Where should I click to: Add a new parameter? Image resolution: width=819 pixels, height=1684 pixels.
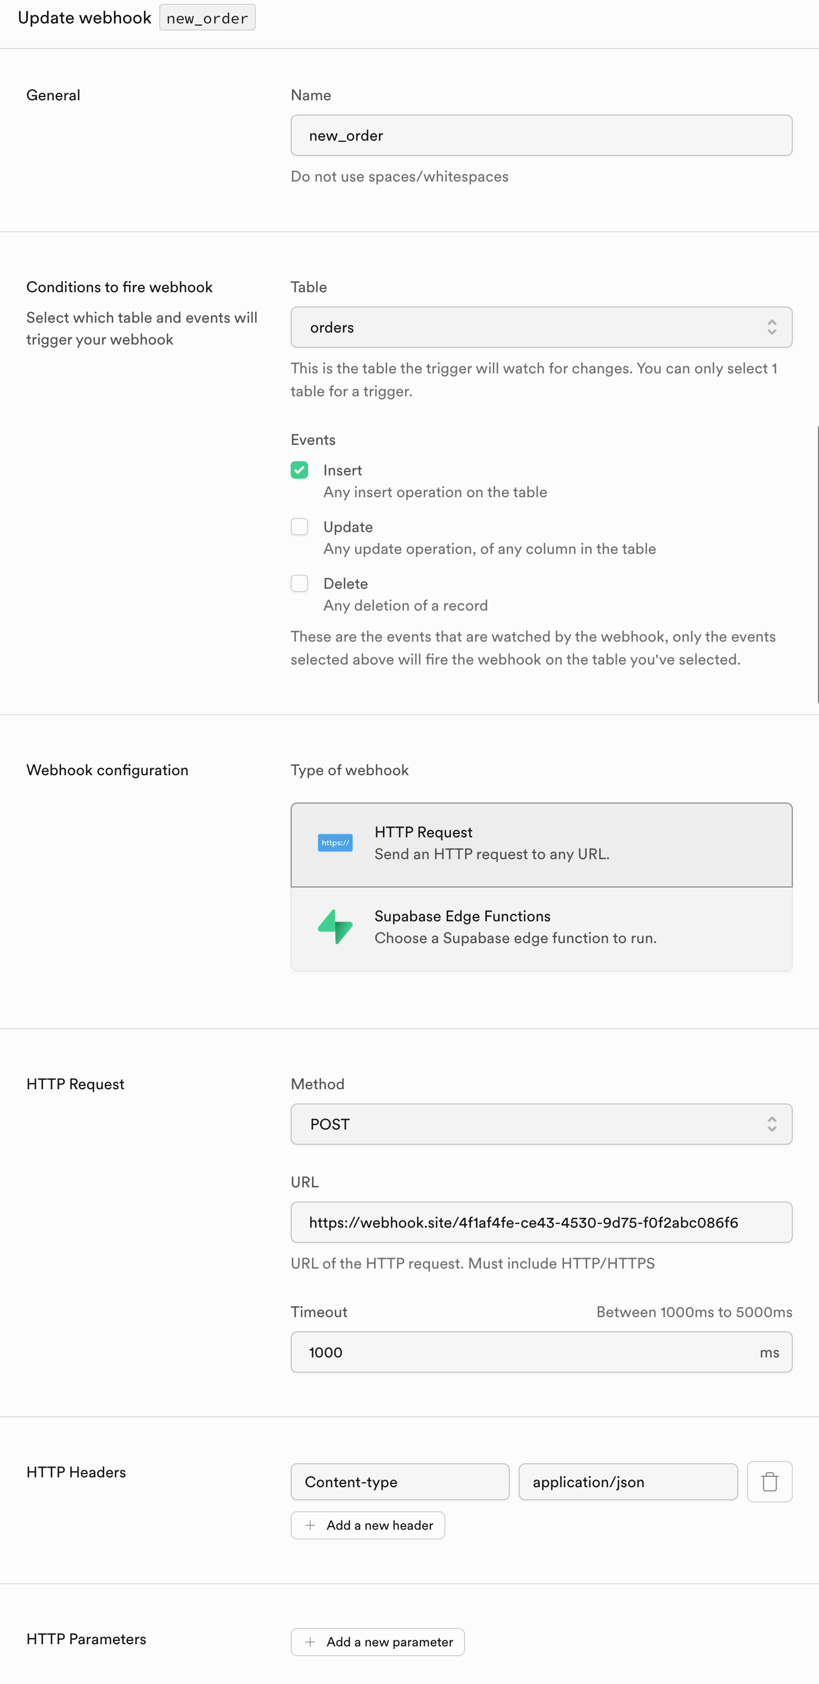(378, 1641)
